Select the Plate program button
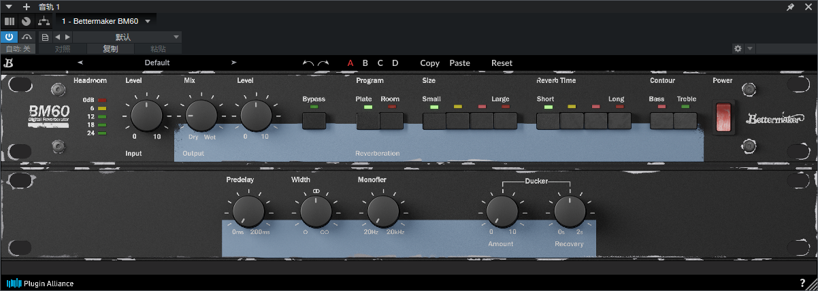818x291 pixels. coord(368,121)
